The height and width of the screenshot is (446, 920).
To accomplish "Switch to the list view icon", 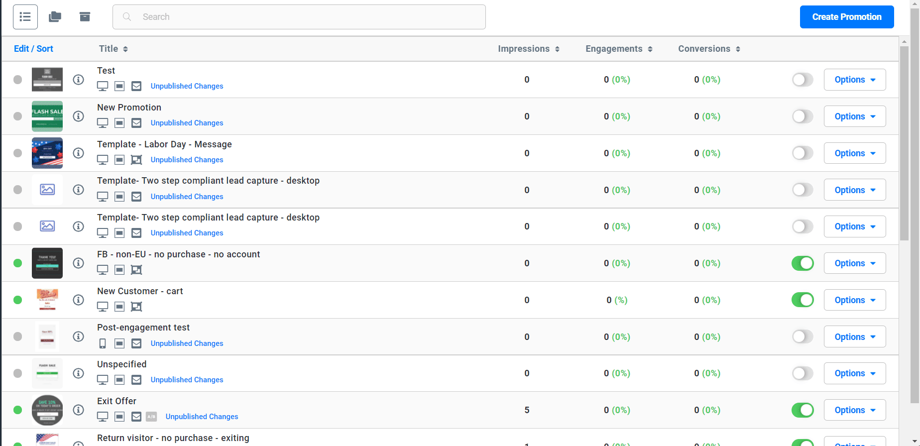I will point(25,17).
